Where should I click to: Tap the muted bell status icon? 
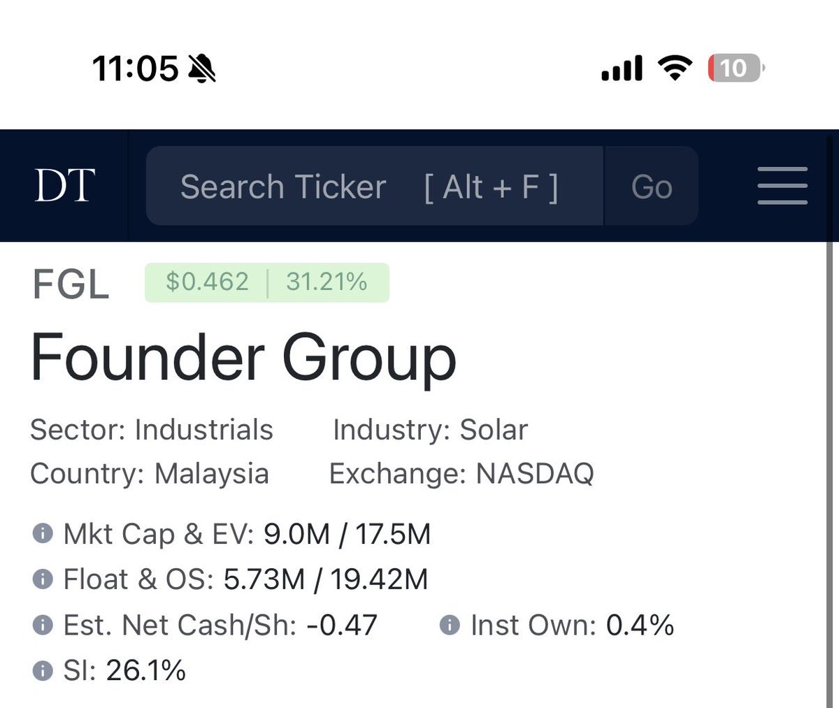pyautogui.click(x=203, y=68)
